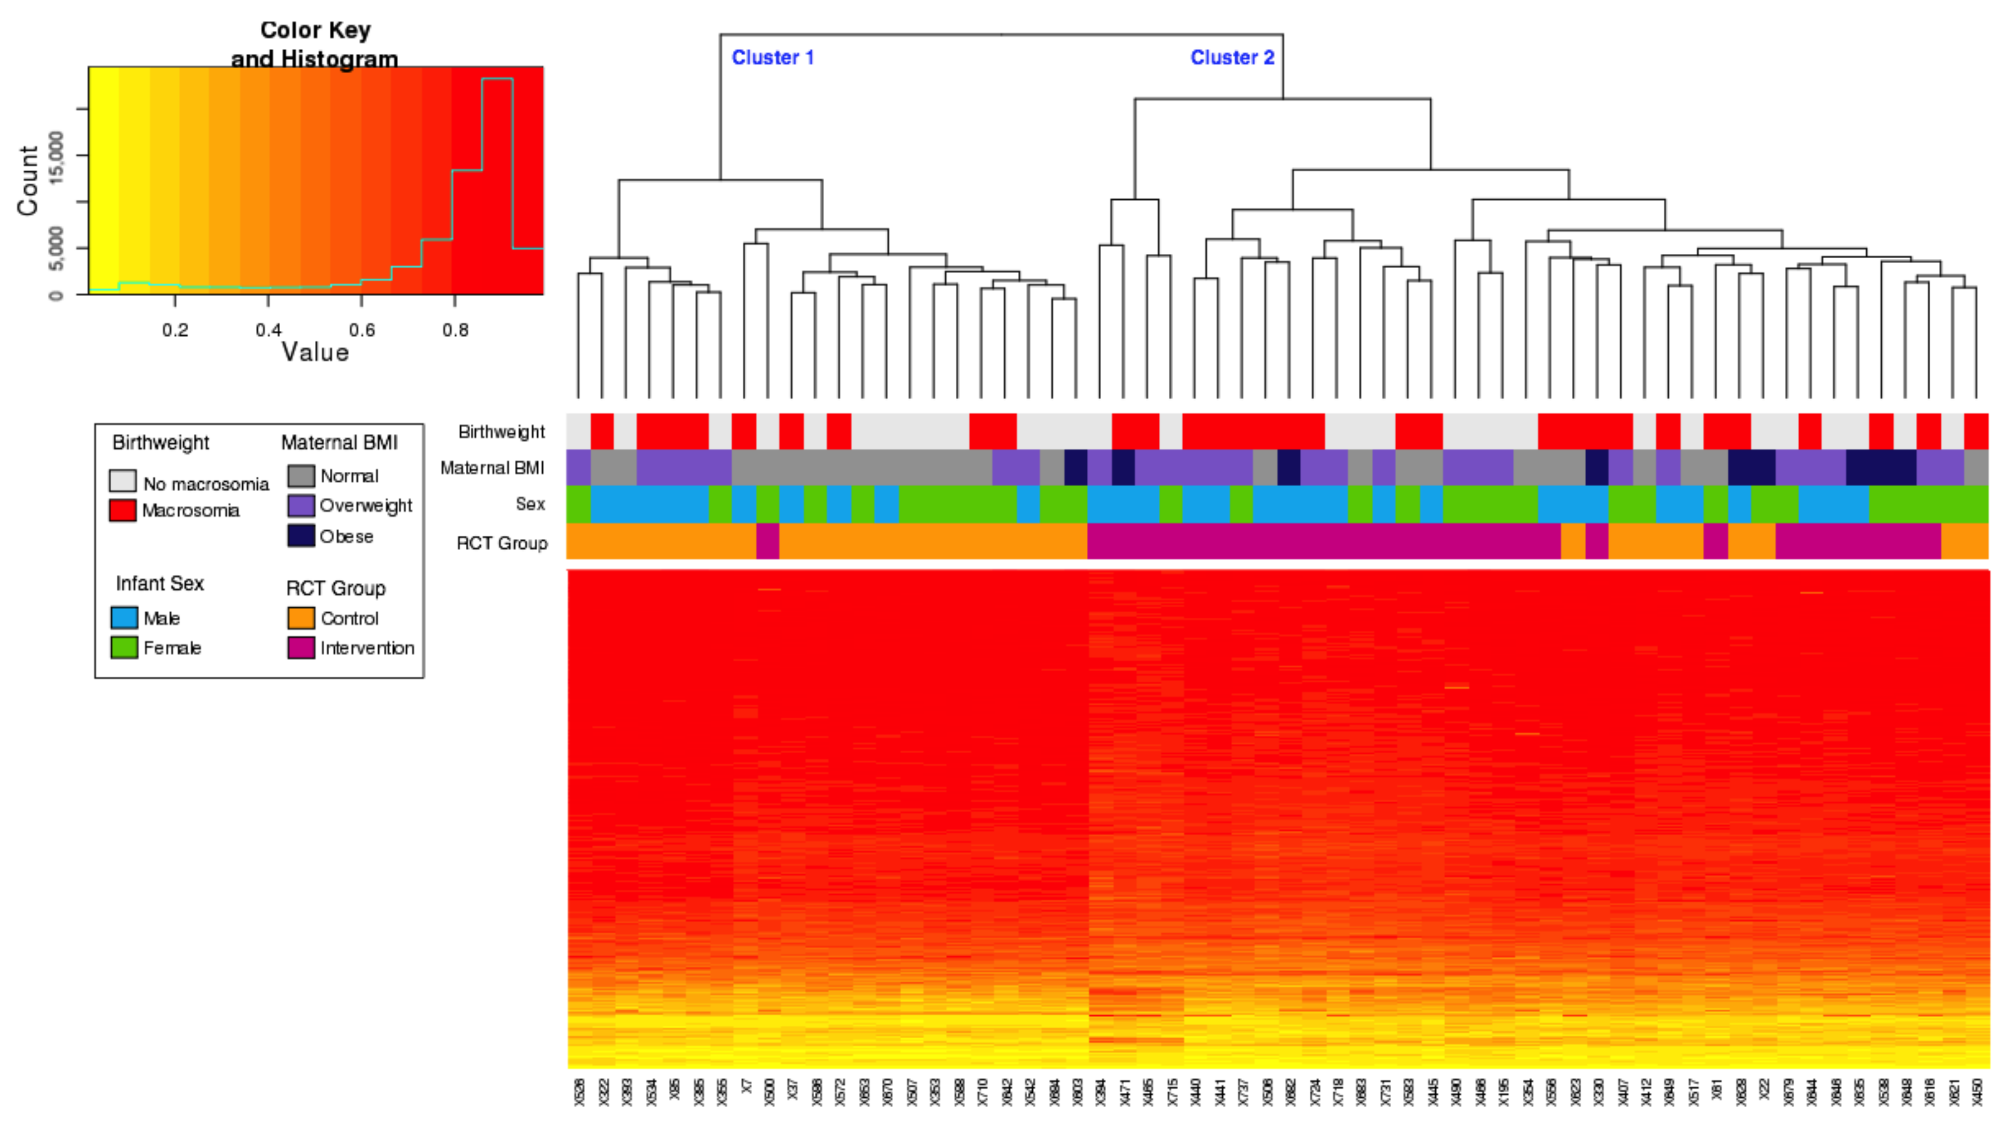The height and width of the screenshot is (1132, 2015).
Task: Select the Control orange legend swatch
Action: click(x=301, y=618)
